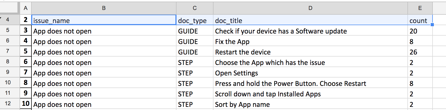Click the column C header
This screenshot has width=446, height=110.
coord(194,8)
